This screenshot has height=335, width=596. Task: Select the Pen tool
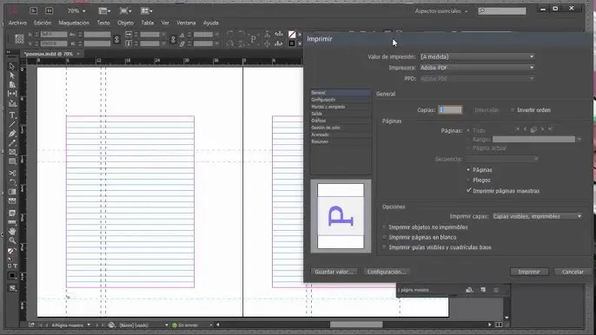12,134
